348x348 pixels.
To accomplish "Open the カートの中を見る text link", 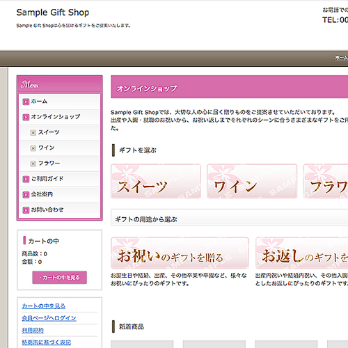I will [x=44, y=306].
